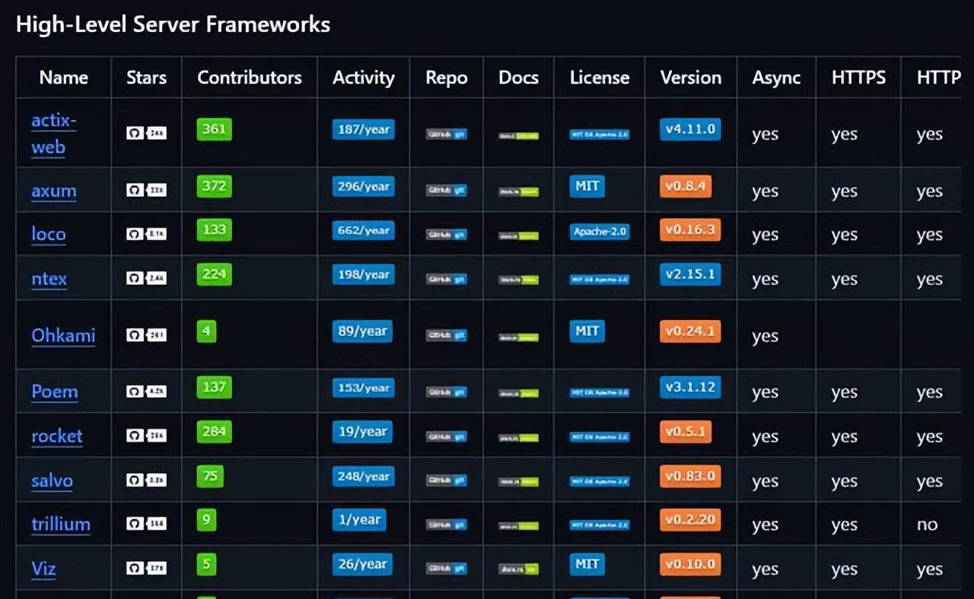Click the MIT license badge for Ohkami
The height and width of the screenshot is (599, 974).
(587, 331)
